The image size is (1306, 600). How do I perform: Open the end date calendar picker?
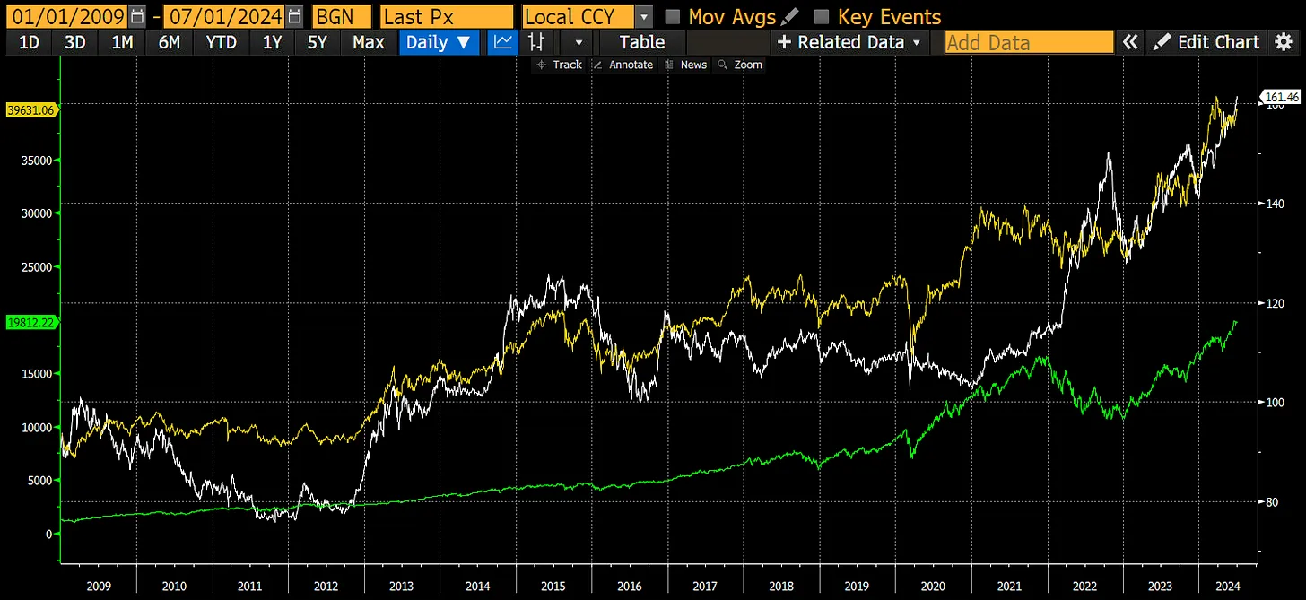point(295,16)
